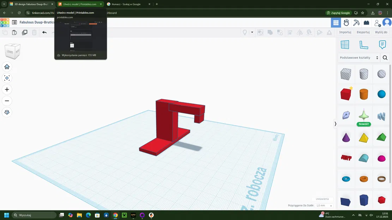Pick the green roof shape
Image resolution: width=392 pixels, height=220 pixels.
381,137
